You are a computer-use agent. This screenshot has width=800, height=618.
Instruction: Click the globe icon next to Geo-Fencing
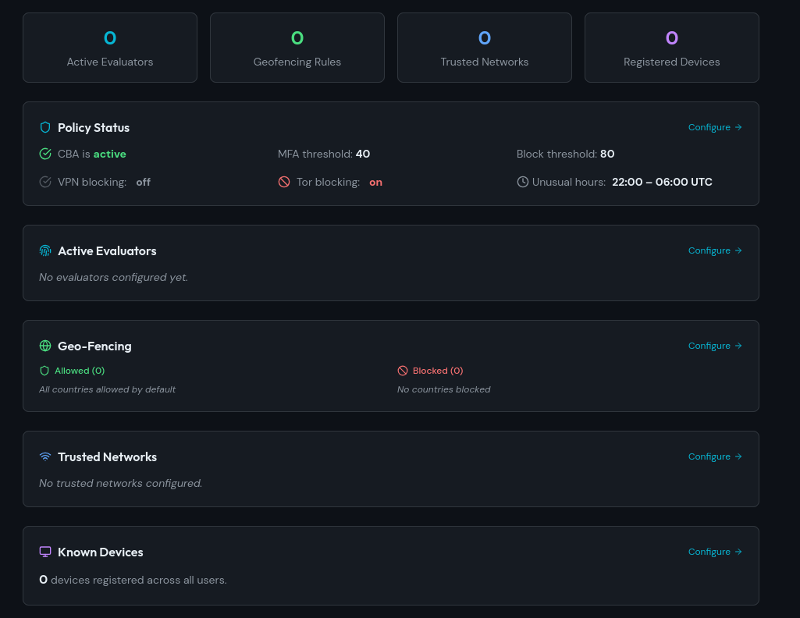[x=44, y=346]
